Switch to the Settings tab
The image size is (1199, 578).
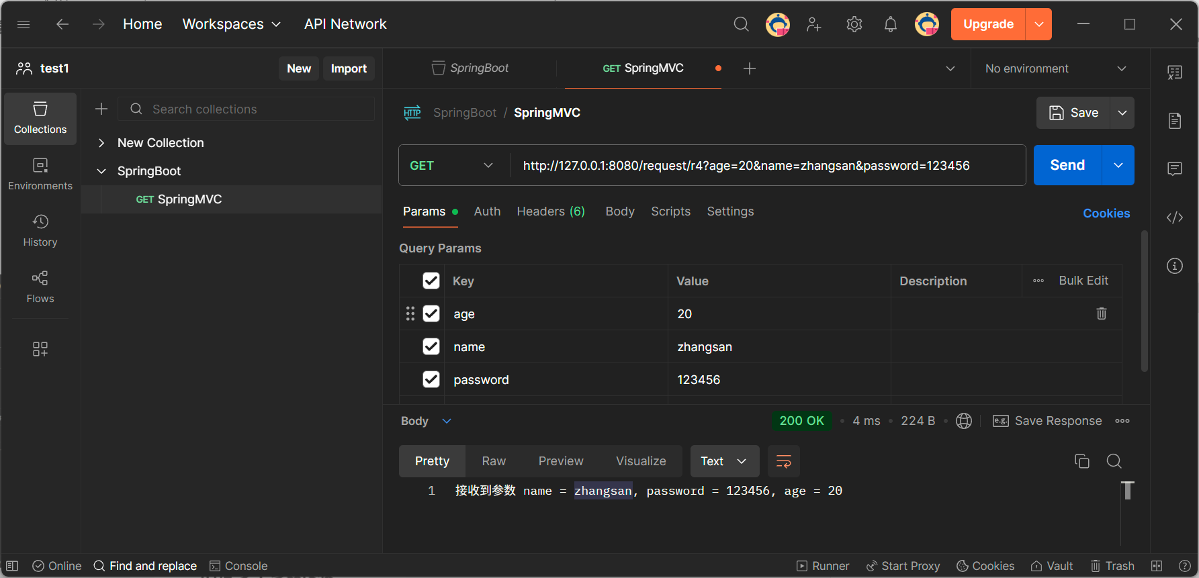(x=730, y=211)
